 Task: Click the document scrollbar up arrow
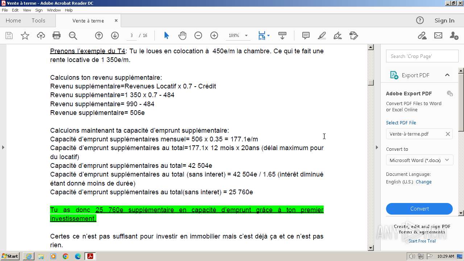pyautogui.click(x=370, y=47)
